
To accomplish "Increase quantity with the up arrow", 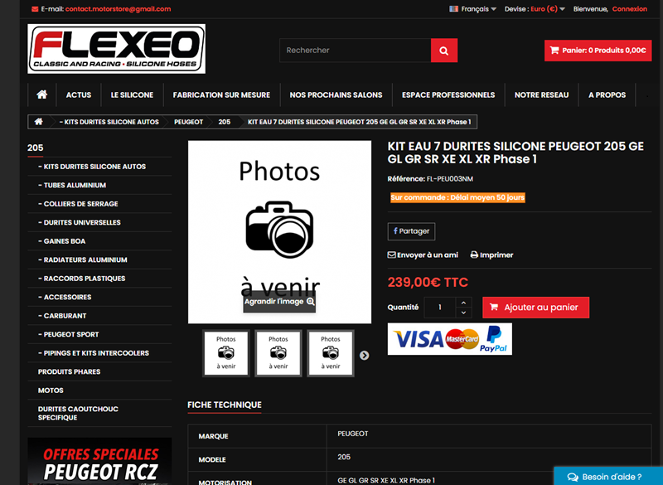I will (463, 303).
